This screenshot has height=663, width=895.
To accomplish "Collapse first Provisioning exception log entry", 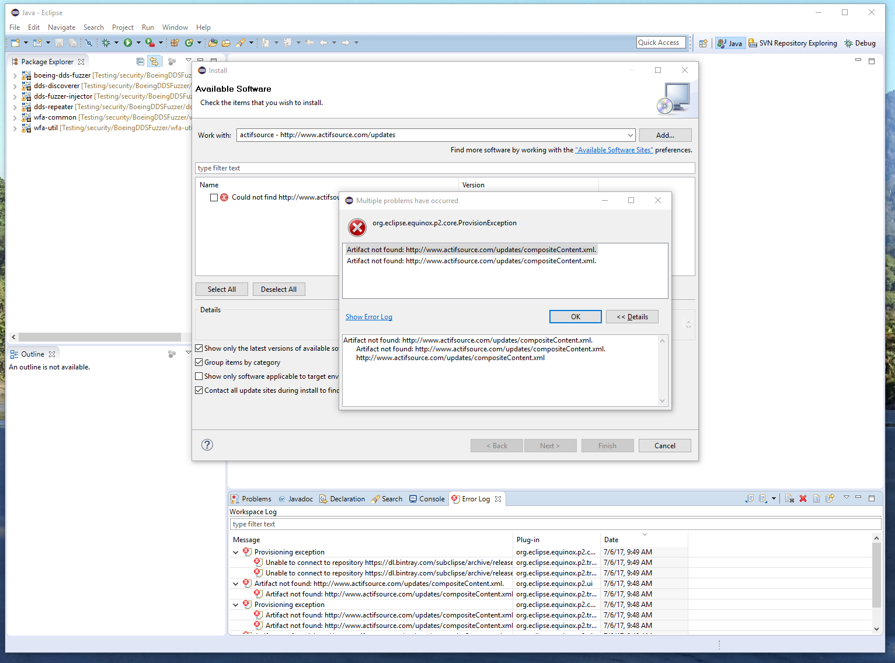I will [x=235, y=552].
